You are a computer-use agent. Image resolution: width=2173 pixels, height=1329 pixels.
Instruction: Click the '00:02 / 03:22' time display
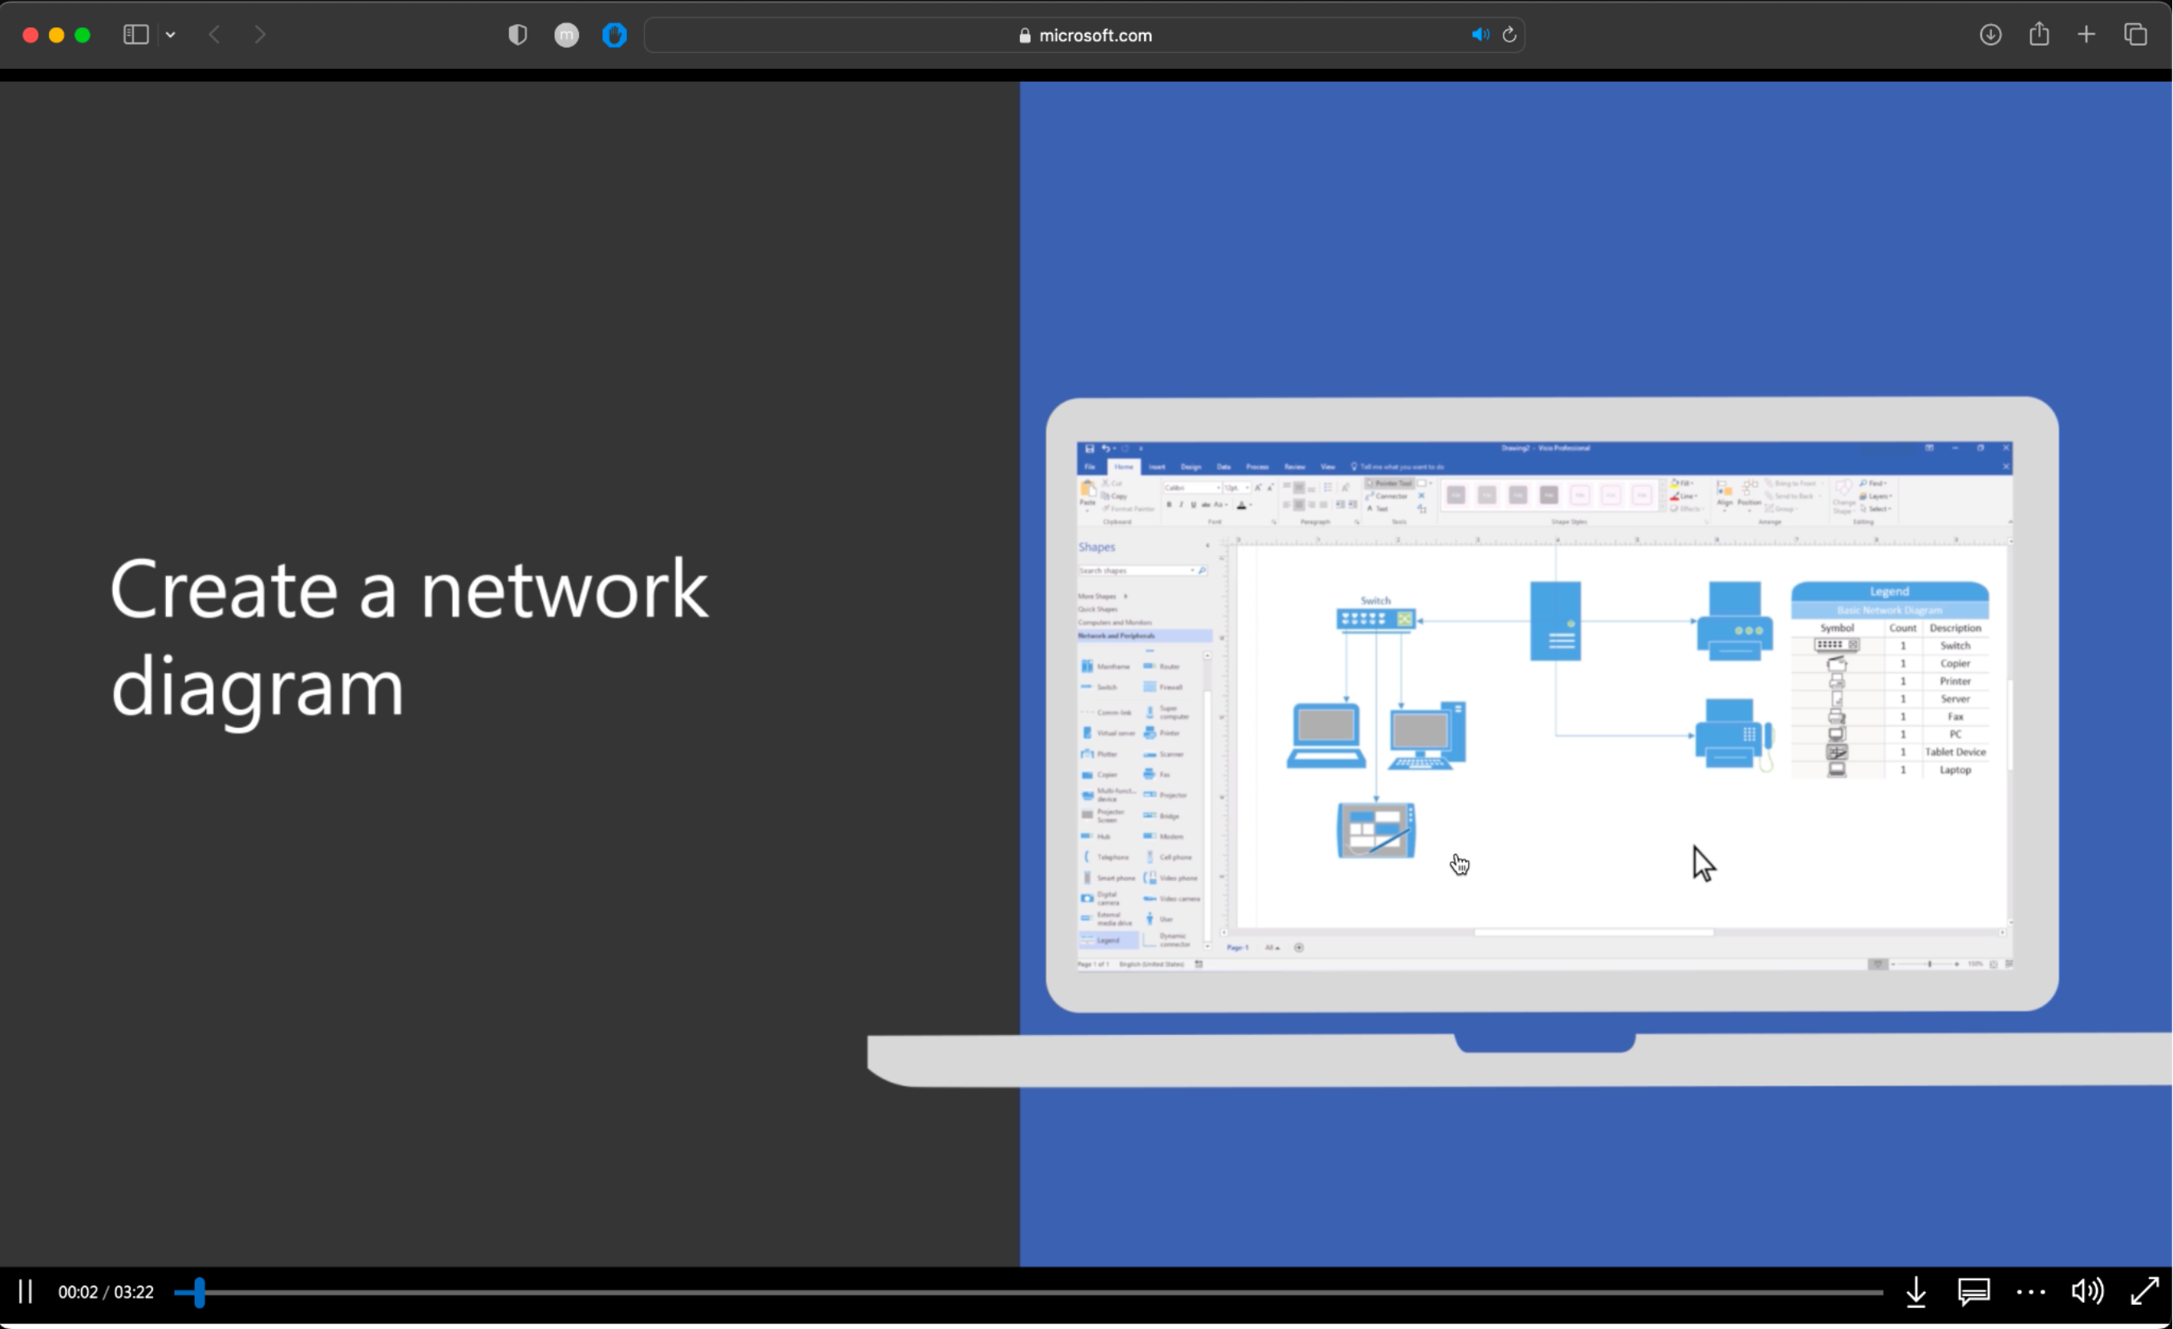106,1292
